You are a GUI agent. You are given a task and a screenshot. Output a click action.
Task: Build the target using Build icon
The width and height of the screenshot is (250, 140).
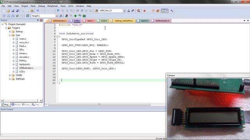click(x=9, y=16)
